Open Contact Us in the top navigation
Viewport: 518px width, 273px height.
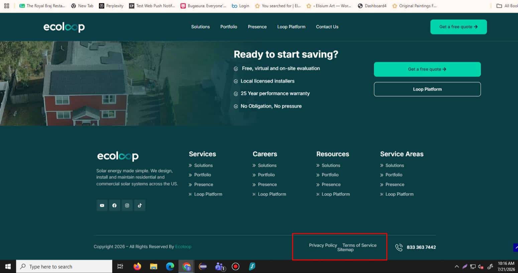coord(327,27)
